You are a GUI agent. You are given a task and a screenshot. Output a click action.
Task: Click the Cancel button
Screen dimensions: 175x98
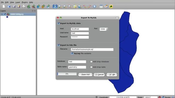(x=99, y=75)
